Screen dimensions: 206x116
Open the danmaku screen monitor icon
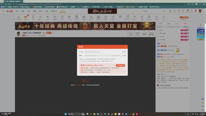98,17
